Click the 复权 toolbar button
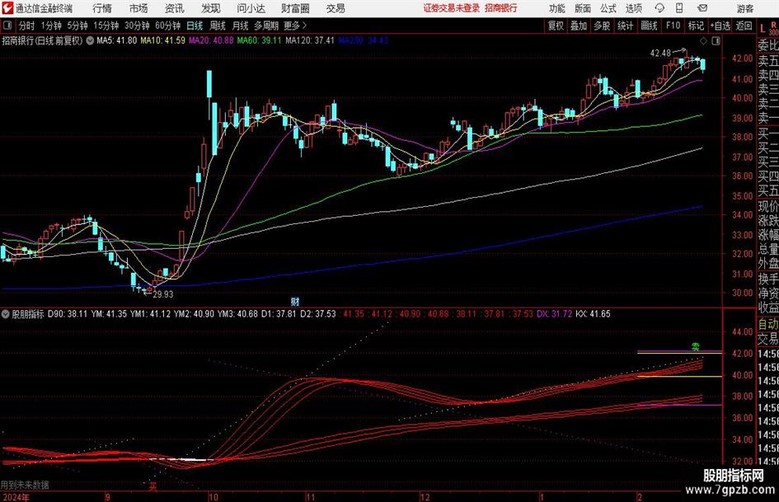This screenshot has width=779, height=502. (x=556, y=26)
